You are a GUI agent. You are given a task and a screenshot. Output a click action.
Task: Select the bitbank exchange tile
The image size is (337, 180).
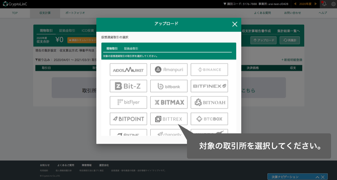[169, 86]
